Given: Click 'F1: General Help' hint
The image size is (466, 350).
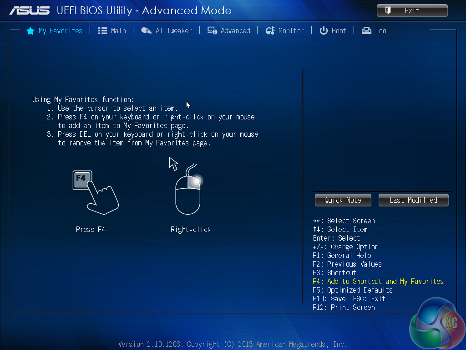Looking at the screenshot, I should (342, 256).
